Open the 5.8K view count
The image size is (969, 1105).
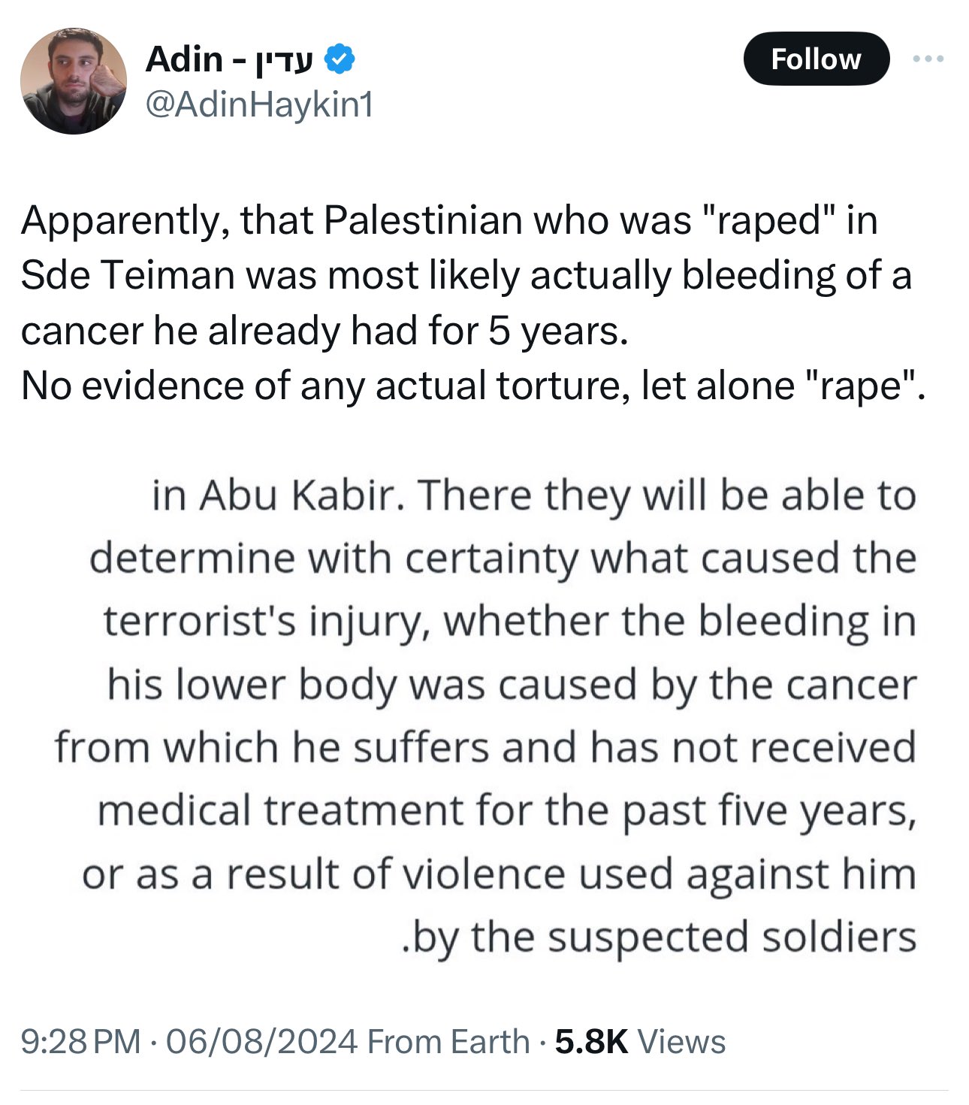pos(591,1042)
